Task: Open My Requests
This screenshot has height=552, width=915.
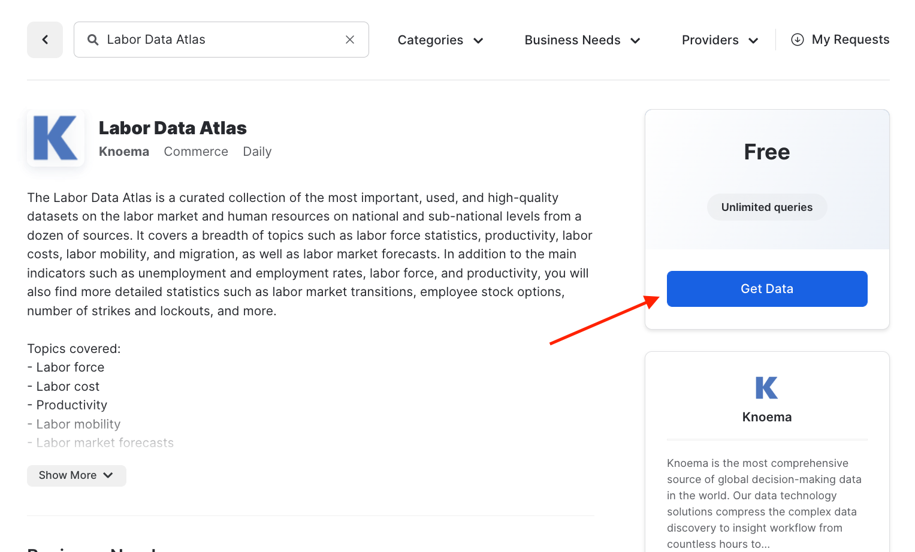Action: tap(850, 40)
